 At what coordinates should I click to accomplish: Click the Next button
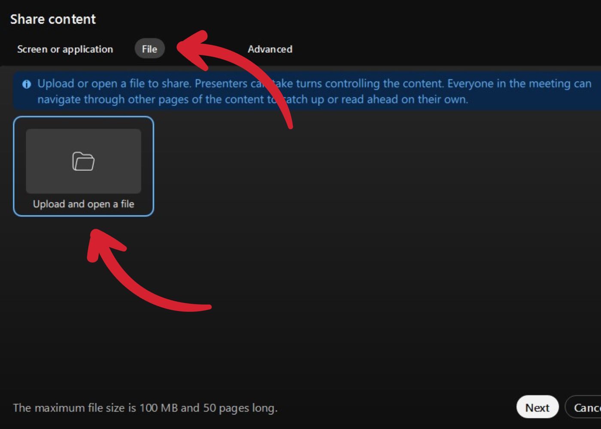(x=537, y=407)
